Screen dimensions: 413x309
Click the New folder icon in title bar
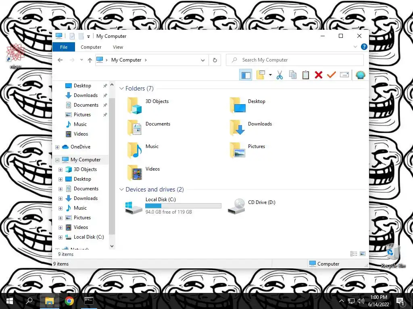pos(81,36)
